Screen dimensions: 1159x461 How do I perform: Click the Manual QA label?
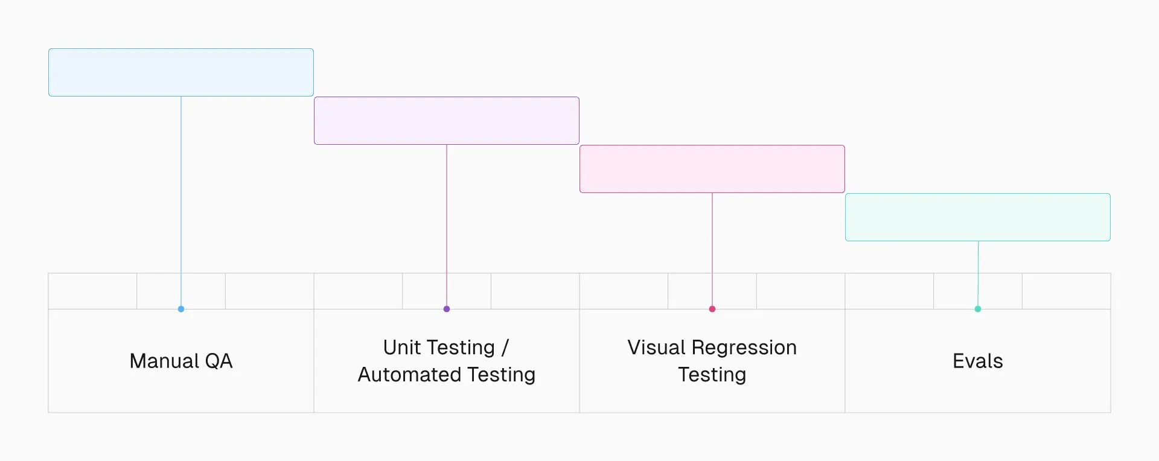click(x=181, y=361)
